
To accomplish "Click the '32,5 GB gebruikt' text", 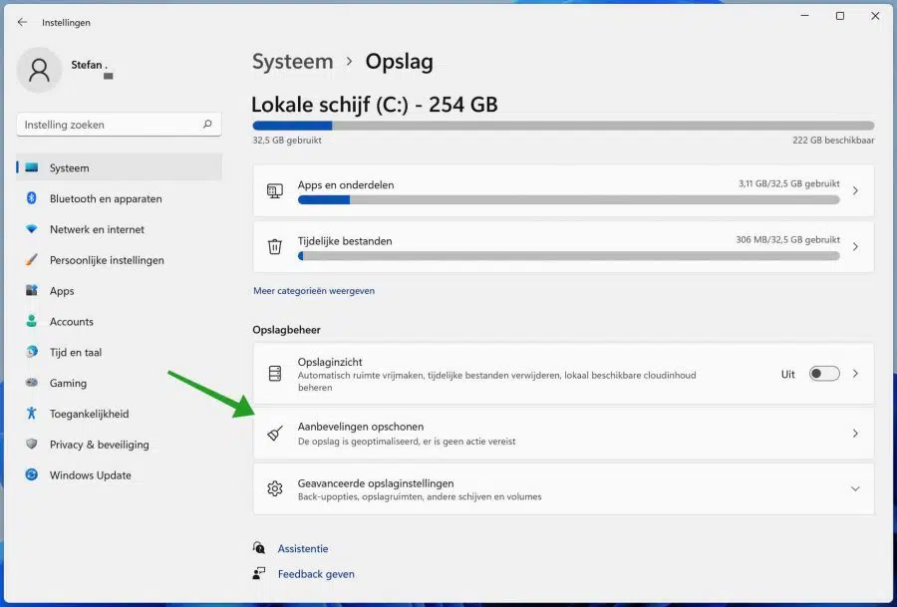I will click(287, 141).
